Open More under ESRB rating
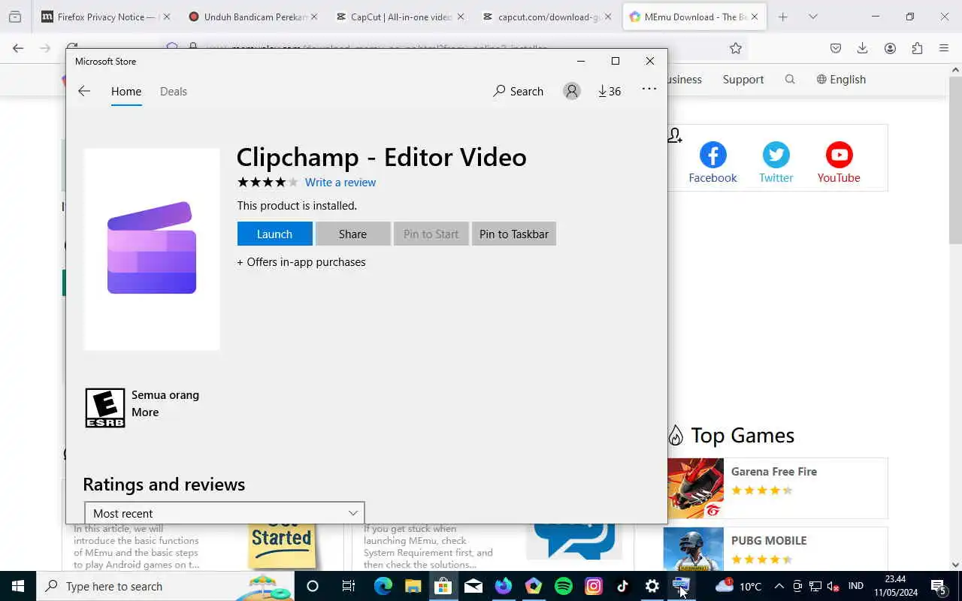 (x=145, y=412)
